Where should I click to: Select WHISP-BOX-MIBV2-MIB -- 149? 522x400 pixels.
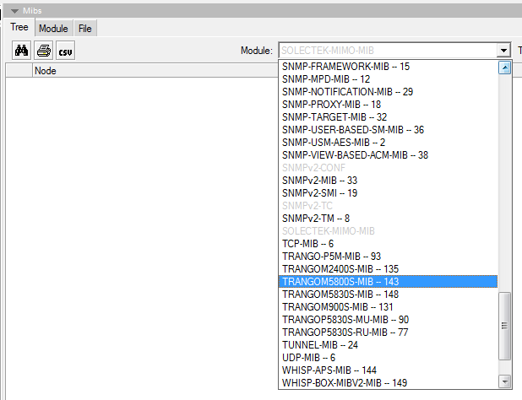[x=389, y=382]
